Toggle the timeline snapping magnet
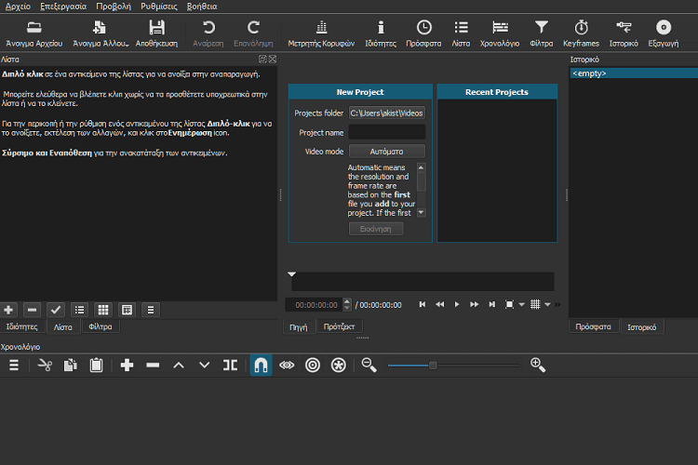Image resolution: width=698 pixels, height=465 pixels. [x=261, y=365]
